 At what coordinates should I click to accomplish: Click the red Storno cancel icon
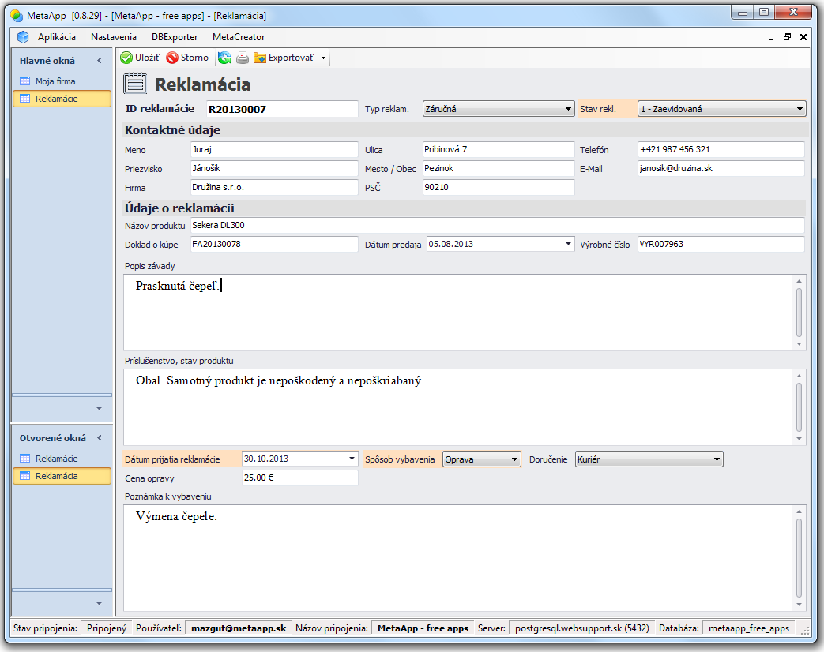tap(172, 58)
